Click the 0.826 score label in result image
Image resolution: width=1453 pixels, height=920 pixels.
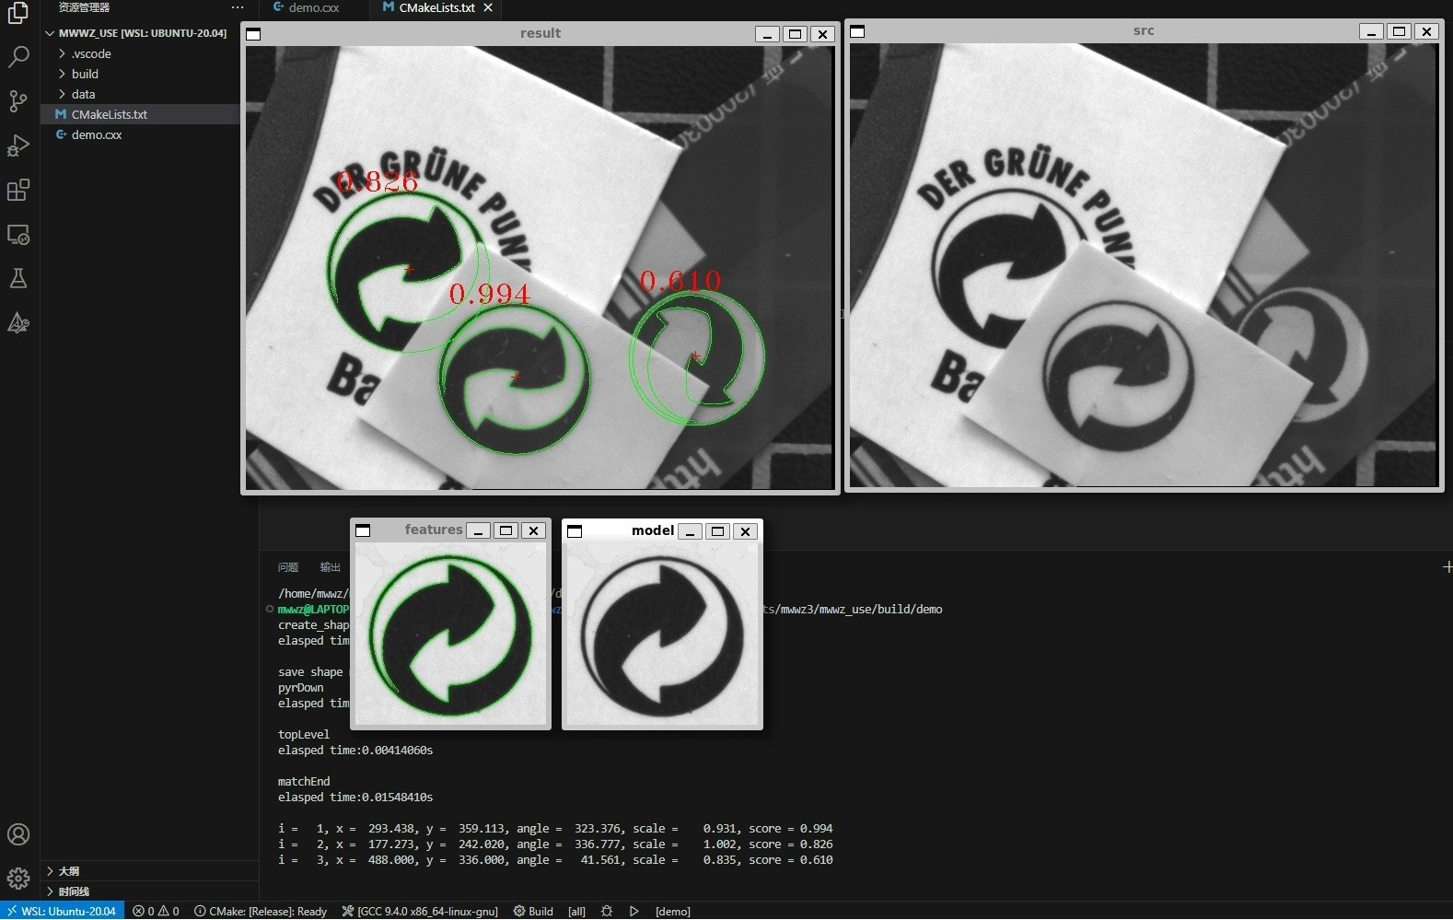pos(378,181)
